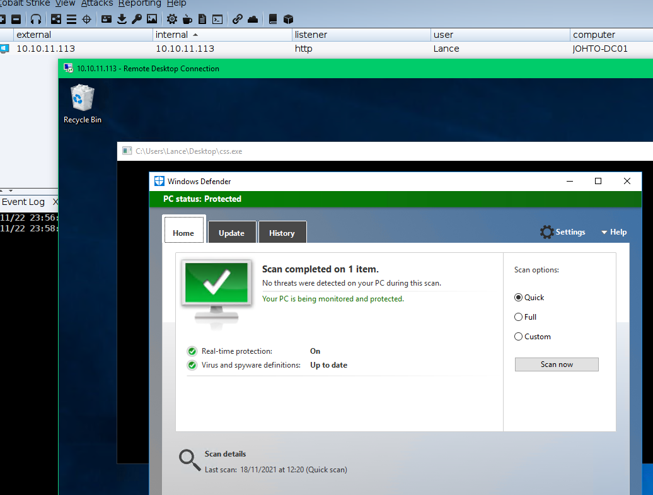
Task: Click the beacon session Windows icon in row
Action: [x=4, y=49]
